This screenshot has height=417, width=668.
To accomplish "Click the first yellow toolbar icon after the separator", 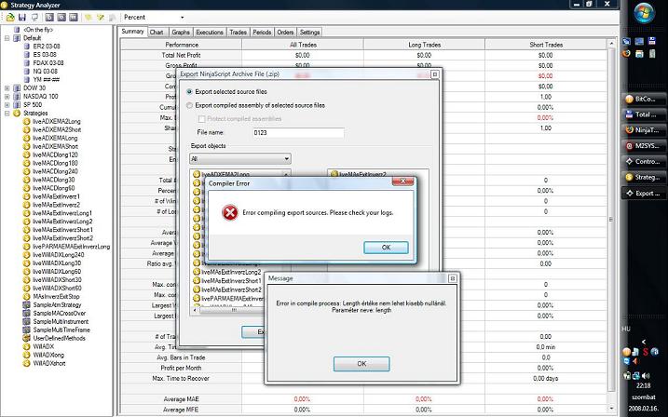I will coord(89,18).
